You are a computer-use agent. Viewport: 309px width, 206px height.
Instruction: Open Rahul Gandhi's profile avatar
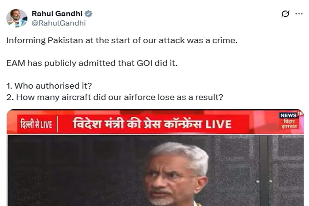(x=17, y=18)
